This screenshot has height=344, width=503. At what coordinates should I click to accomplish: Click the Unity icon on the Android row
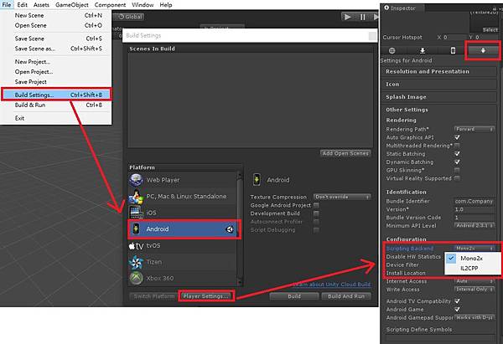pyautogui.click(x=230, y=229)
